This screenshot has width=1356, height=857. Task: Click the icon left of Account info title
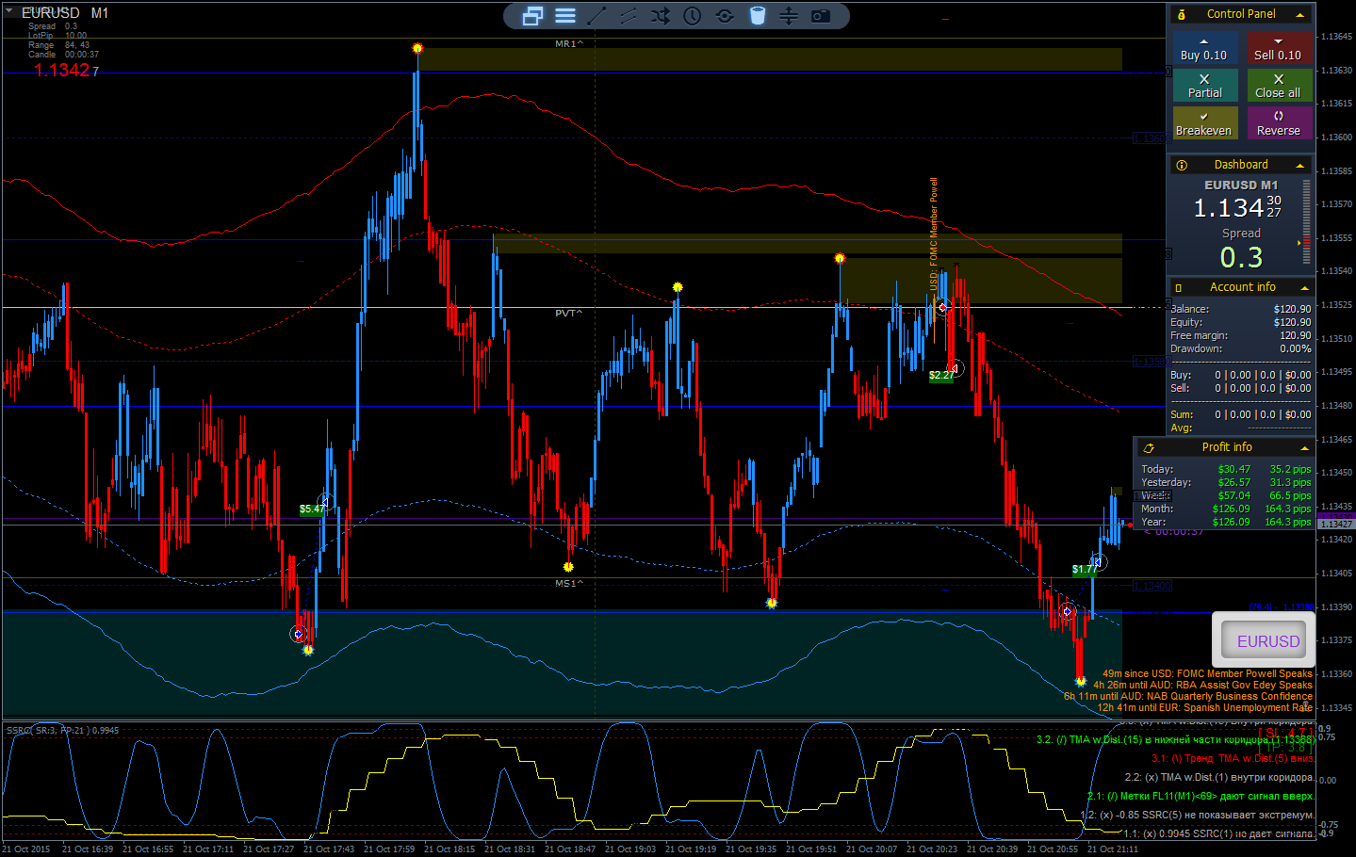click(1179, 287)
